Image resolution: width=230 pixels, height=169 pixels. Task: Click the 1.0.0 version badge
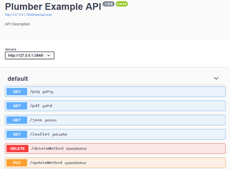pyautogui.click(x=109, y=4)
